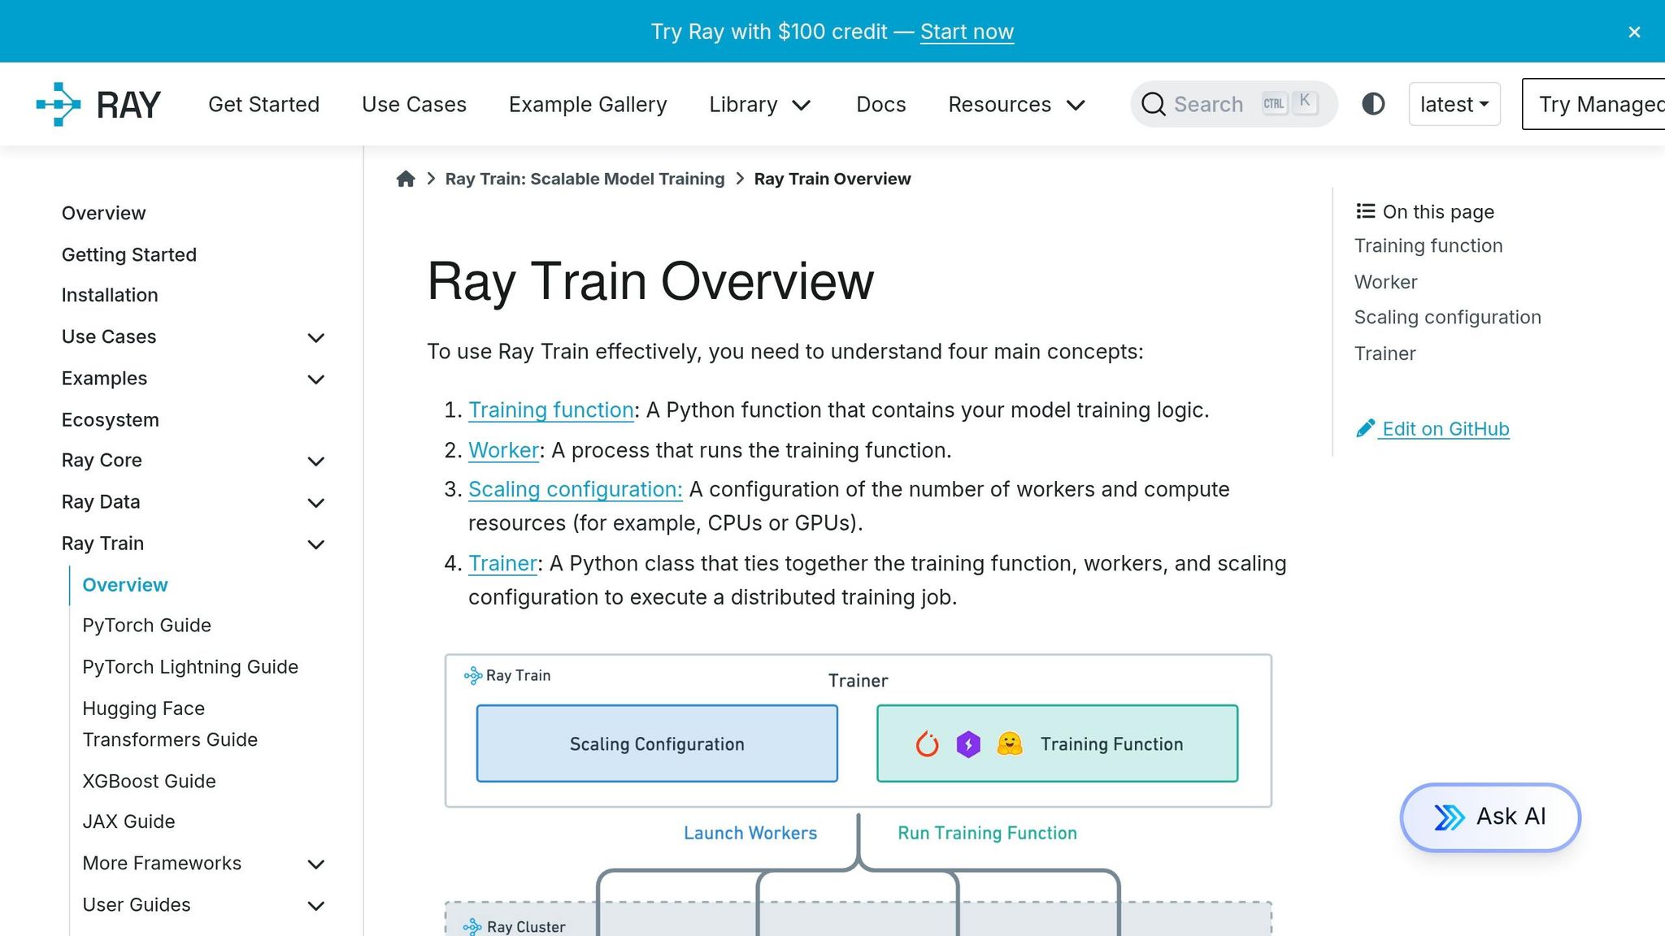The height and width of the screenshot is (936, 1665).
Task: Click the Ray Train Overview breadcrumb text
Action: 832,179
